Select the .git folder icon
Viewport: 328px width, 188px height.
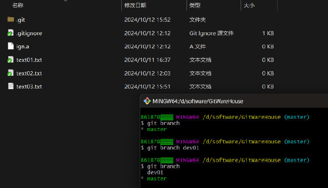pos(11,19)
